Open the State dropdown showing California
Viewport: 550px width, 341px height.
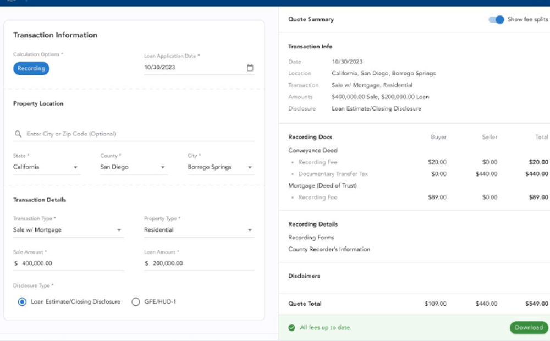pos(76,167)
